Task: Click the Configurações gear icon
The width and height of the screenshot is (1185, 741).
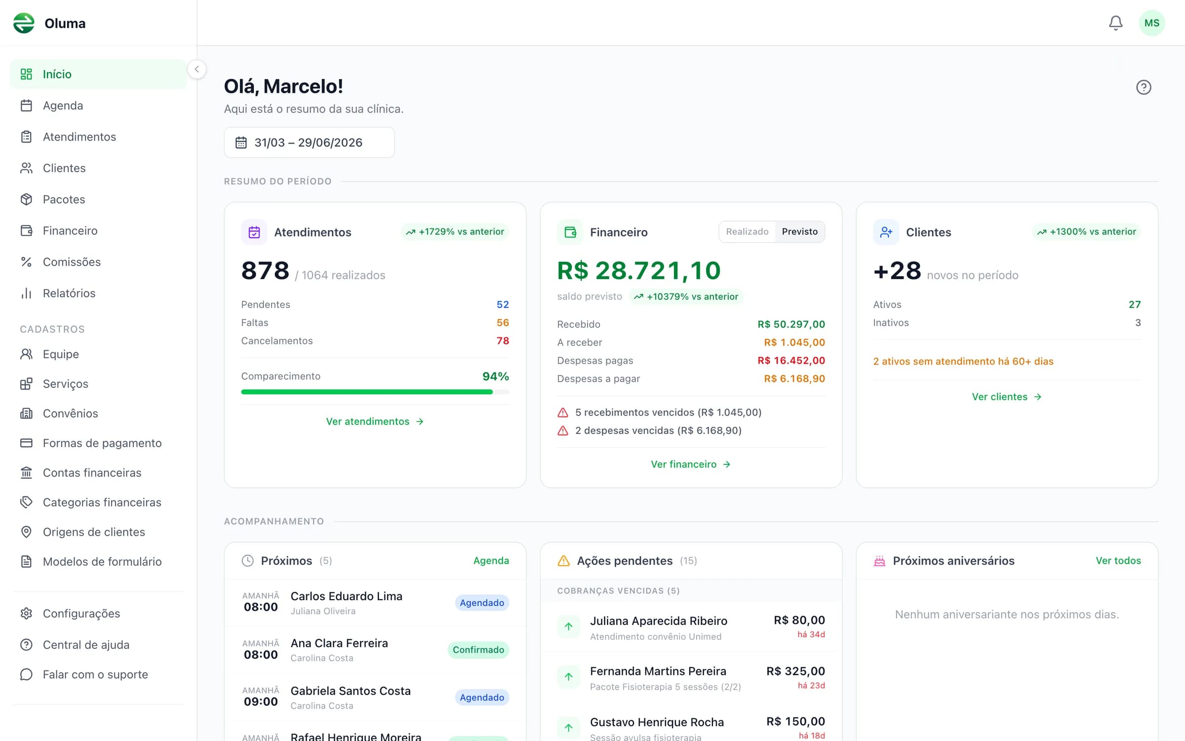Action: (x=26, y=614)
